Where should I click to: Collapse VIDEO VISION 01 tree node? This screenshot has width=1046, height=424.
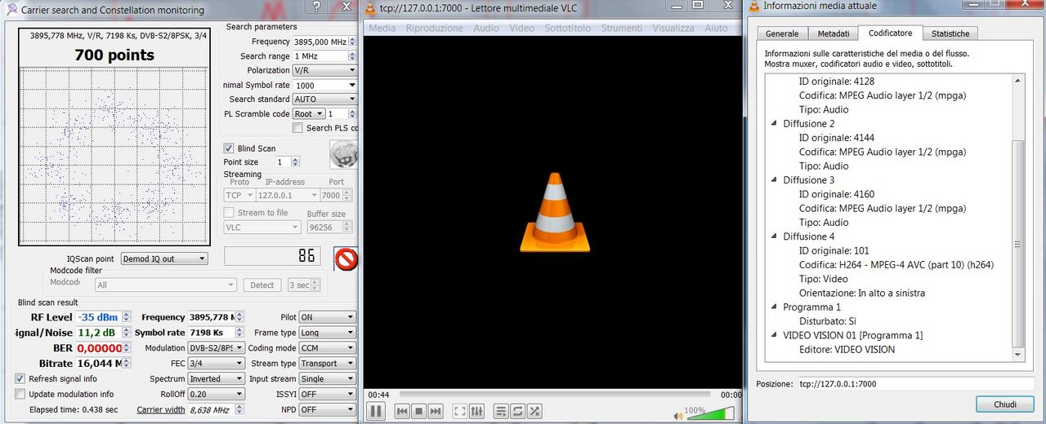tap(775, 335)
